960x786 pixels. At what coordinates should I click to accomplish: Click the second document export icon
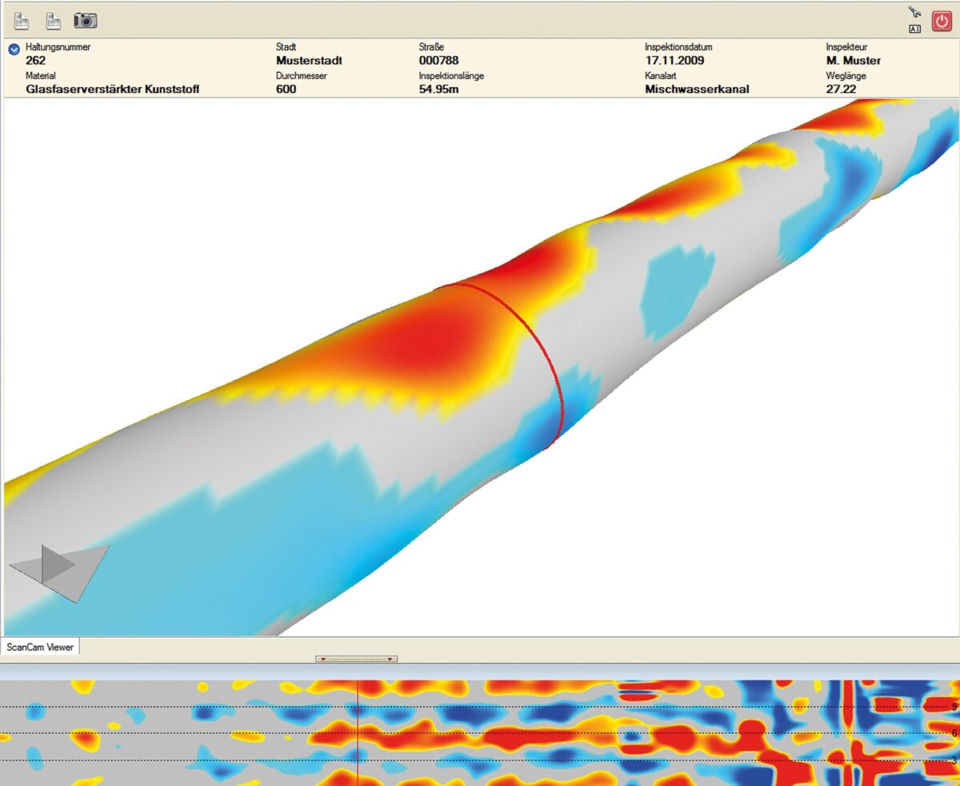click(x=53, y=21)
